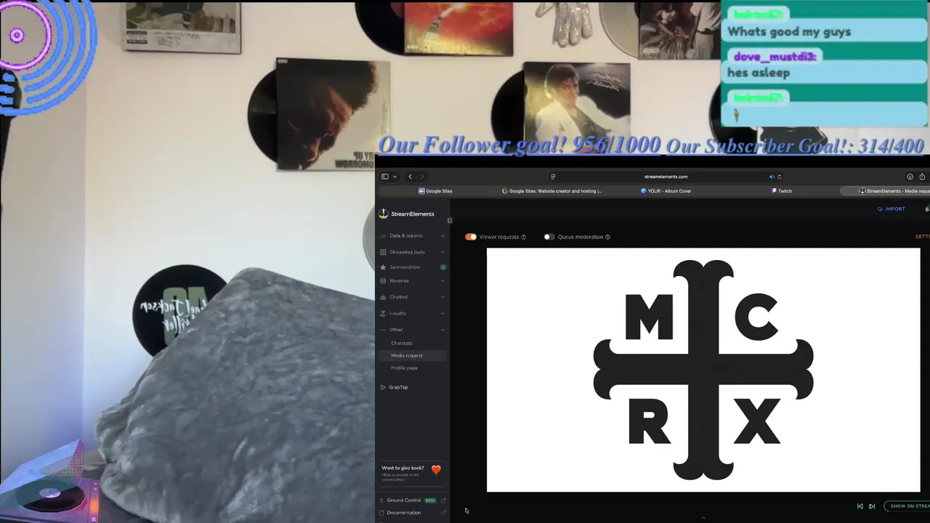Screen dimensions: 930x523
Task: Click the Streaming tools icon
Action: coord(383,252)
